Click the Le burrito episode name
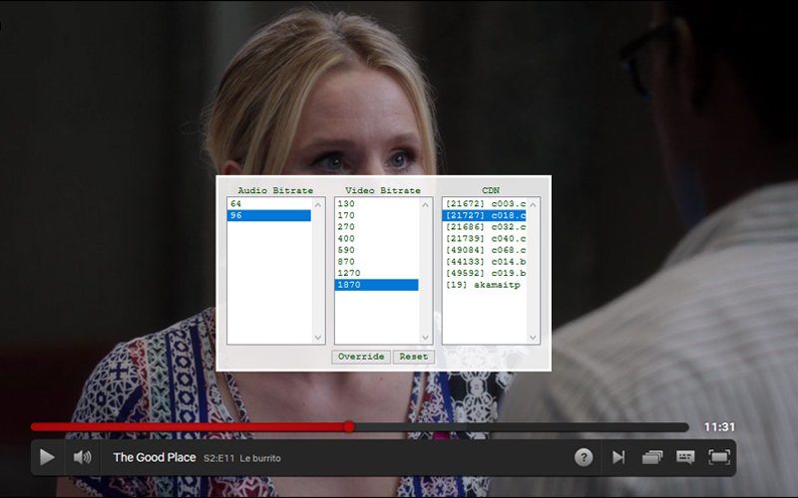798x498 pixels. 260,458
